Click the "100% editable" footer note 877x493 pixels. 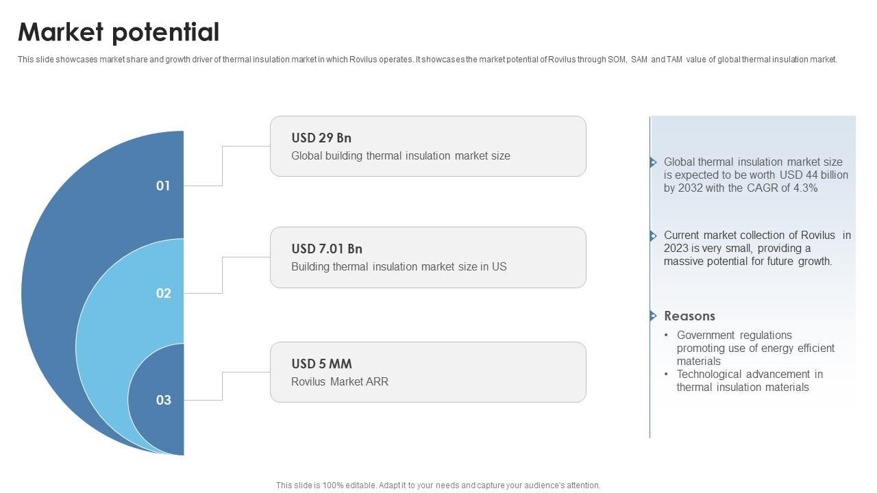pyautogui.click(x=438, y=485)
